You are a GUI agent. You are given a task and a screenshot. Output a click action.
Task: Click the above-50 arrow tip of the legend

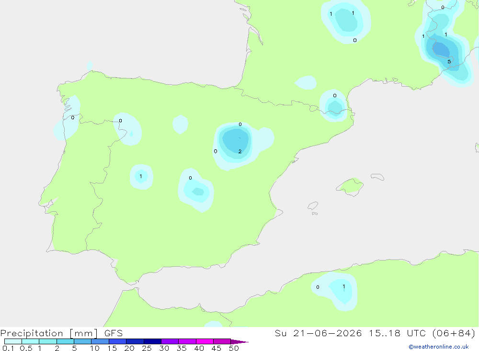click(x=239, y=342)
